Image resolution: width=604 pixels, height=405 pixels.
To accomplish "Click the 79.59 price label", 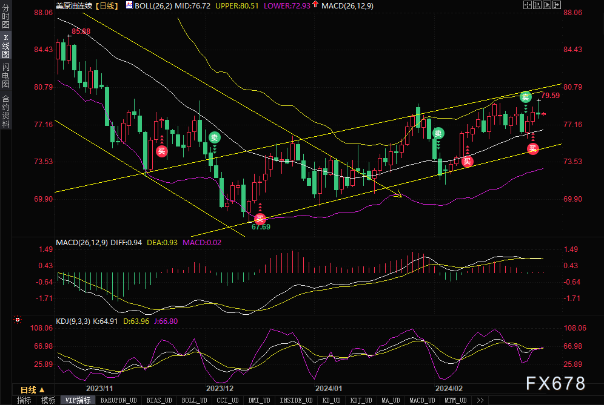I will pos(551,96).
